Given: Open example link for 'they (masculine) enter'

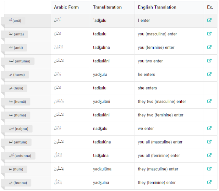Looking at the screenshot, I should coord(209,169).
